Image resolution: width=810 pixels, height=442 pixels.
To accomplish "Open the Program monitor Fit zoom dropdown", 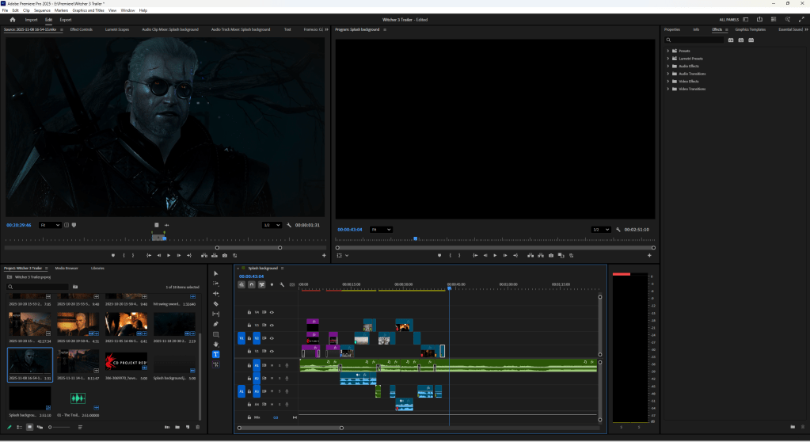I will click(x=381, y=230).
